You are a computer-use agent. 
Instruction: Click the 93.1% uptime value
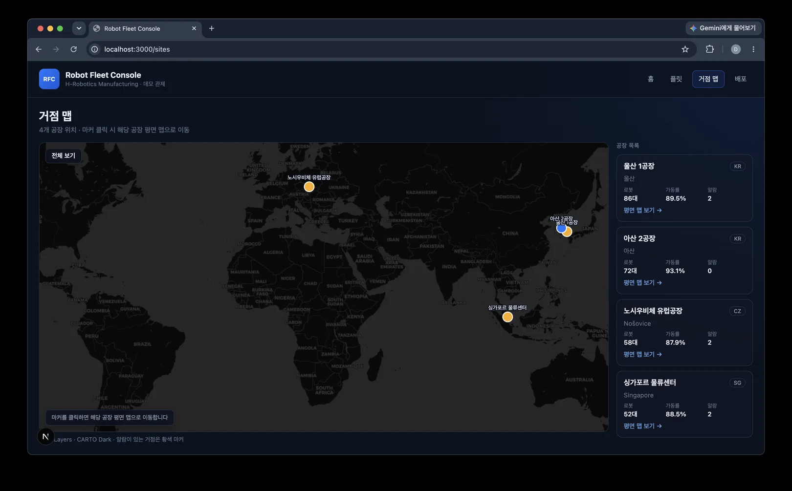pyautogui.click(x=675, y=271)
